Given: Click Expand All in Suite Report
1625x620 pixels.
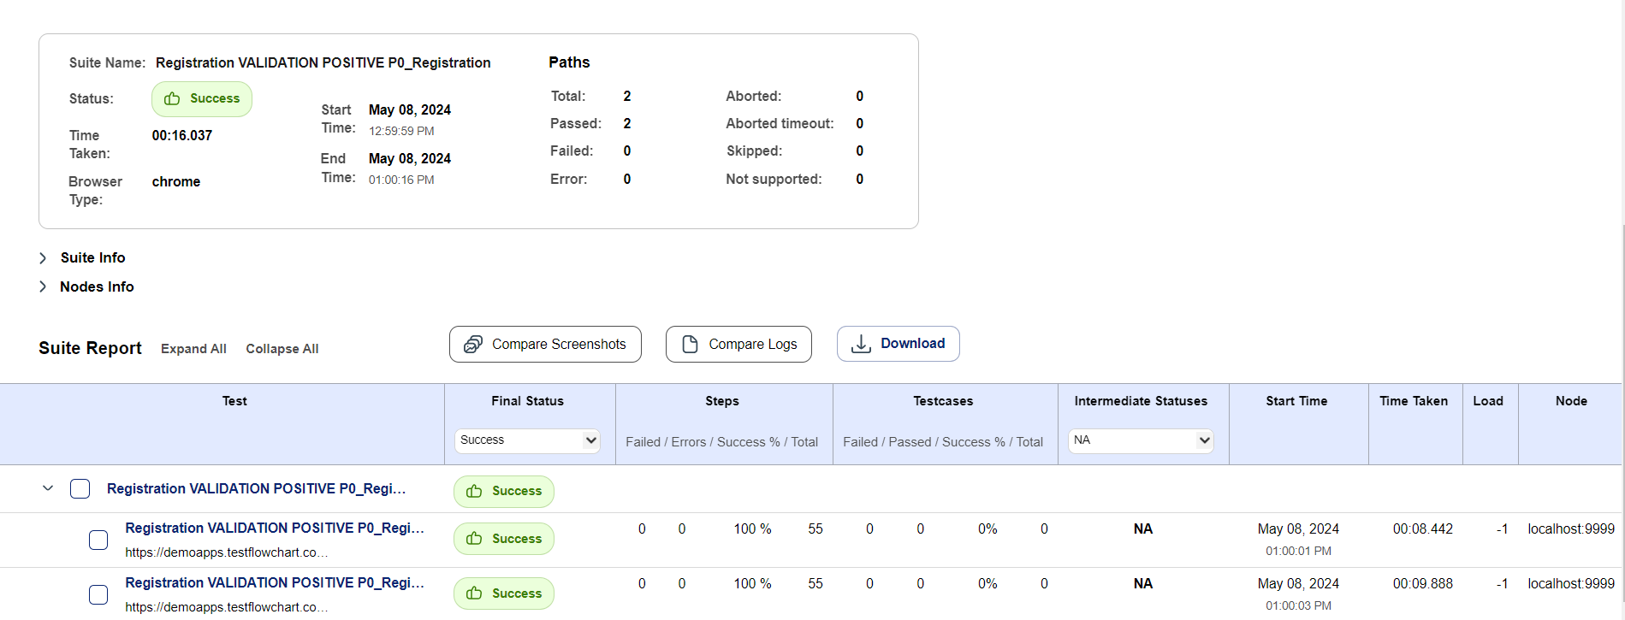Looking at the screenshot, I should tap(193, 349).
